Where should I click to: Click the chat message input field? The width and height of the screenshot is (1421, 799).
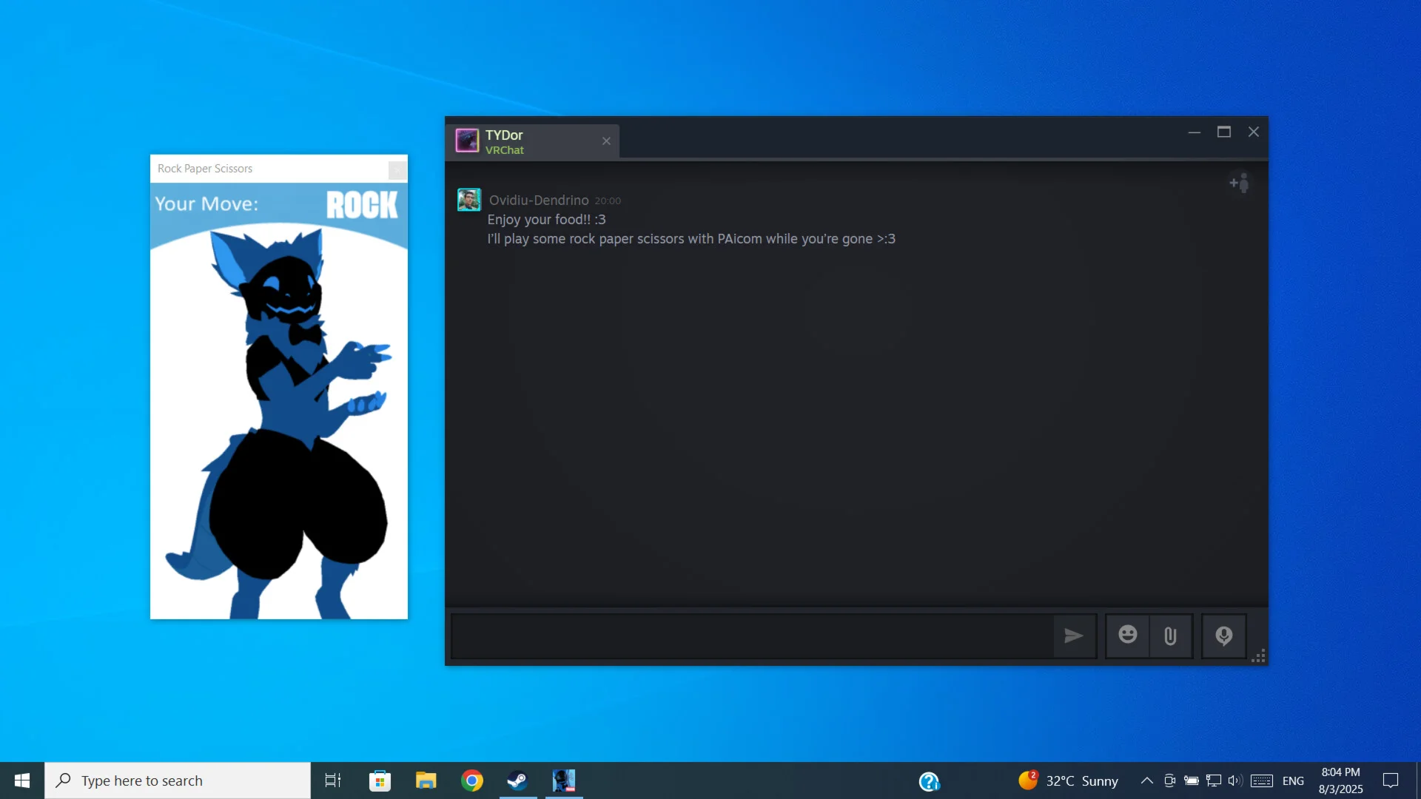coord(751,636)
